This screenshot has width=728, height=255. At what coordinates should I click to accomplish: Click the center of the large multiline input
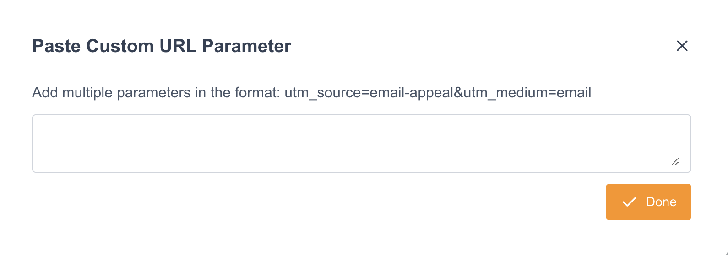pos(361,143)
